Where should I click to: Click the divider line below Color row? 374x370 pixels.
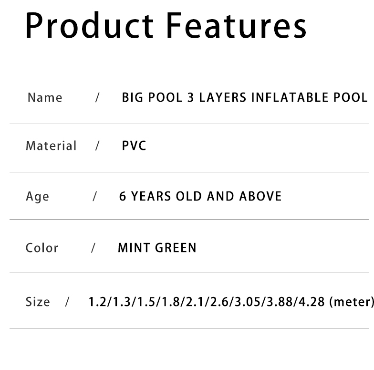[189, 273]
